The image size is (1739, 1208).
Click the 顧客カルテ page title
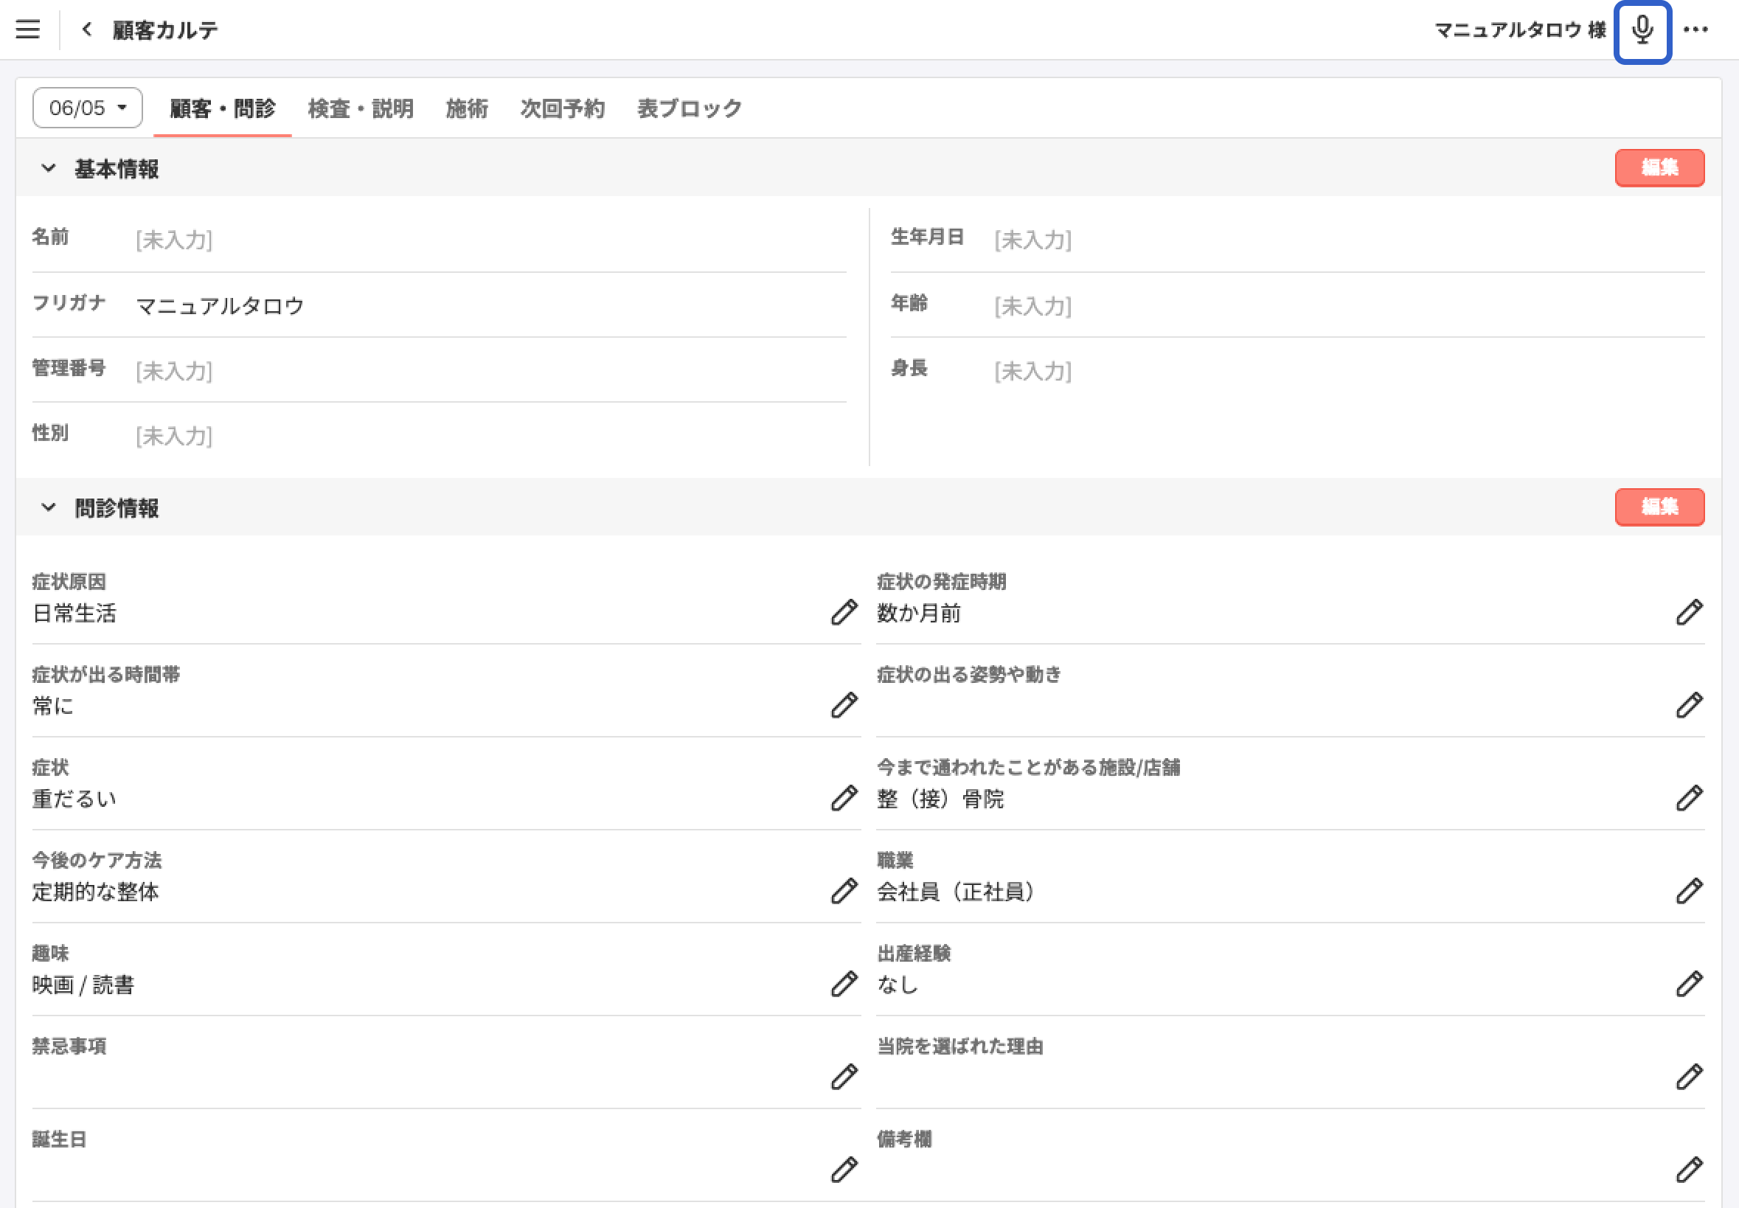165,29
